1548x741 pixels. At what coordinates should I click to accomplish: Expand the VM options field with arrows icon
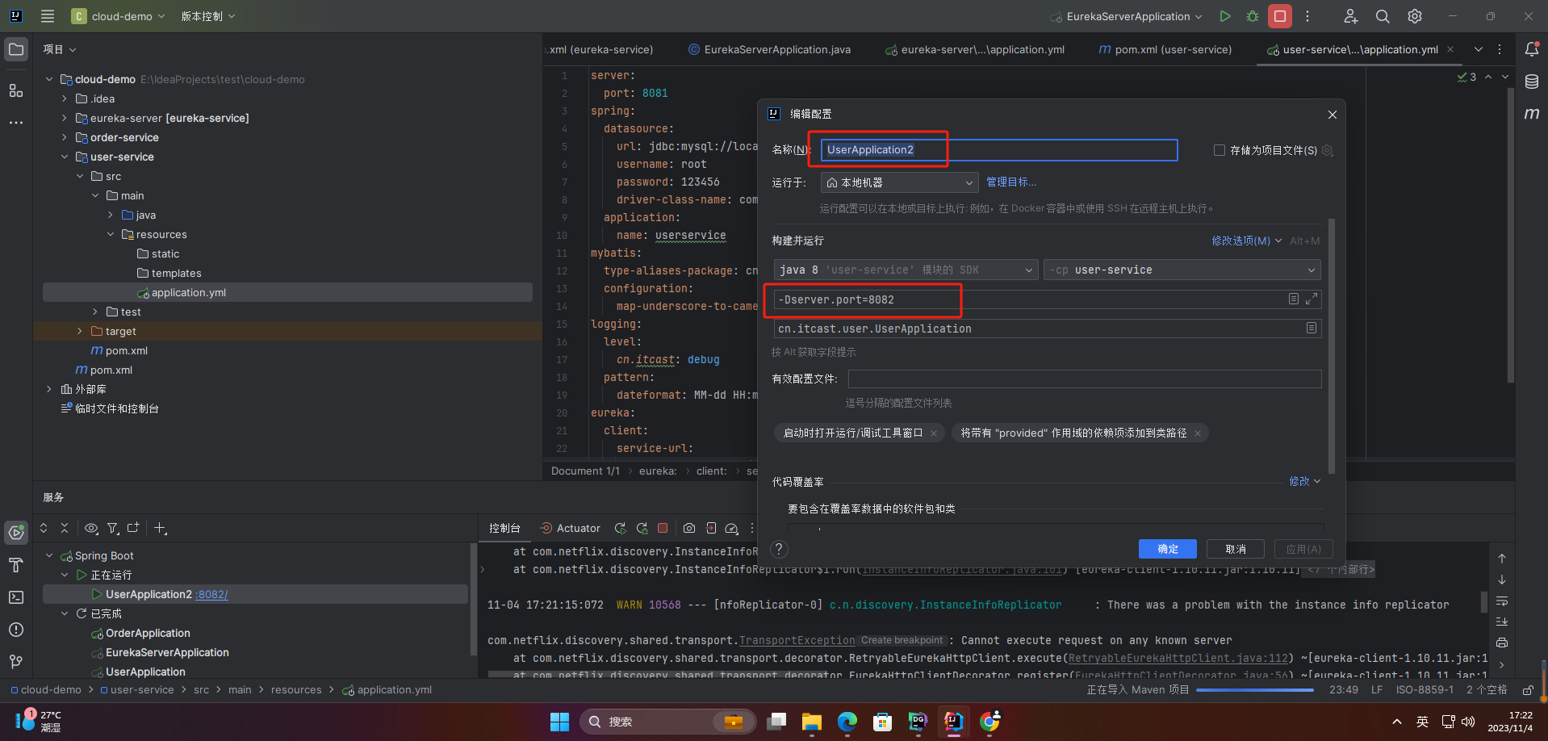point(1312,299)
